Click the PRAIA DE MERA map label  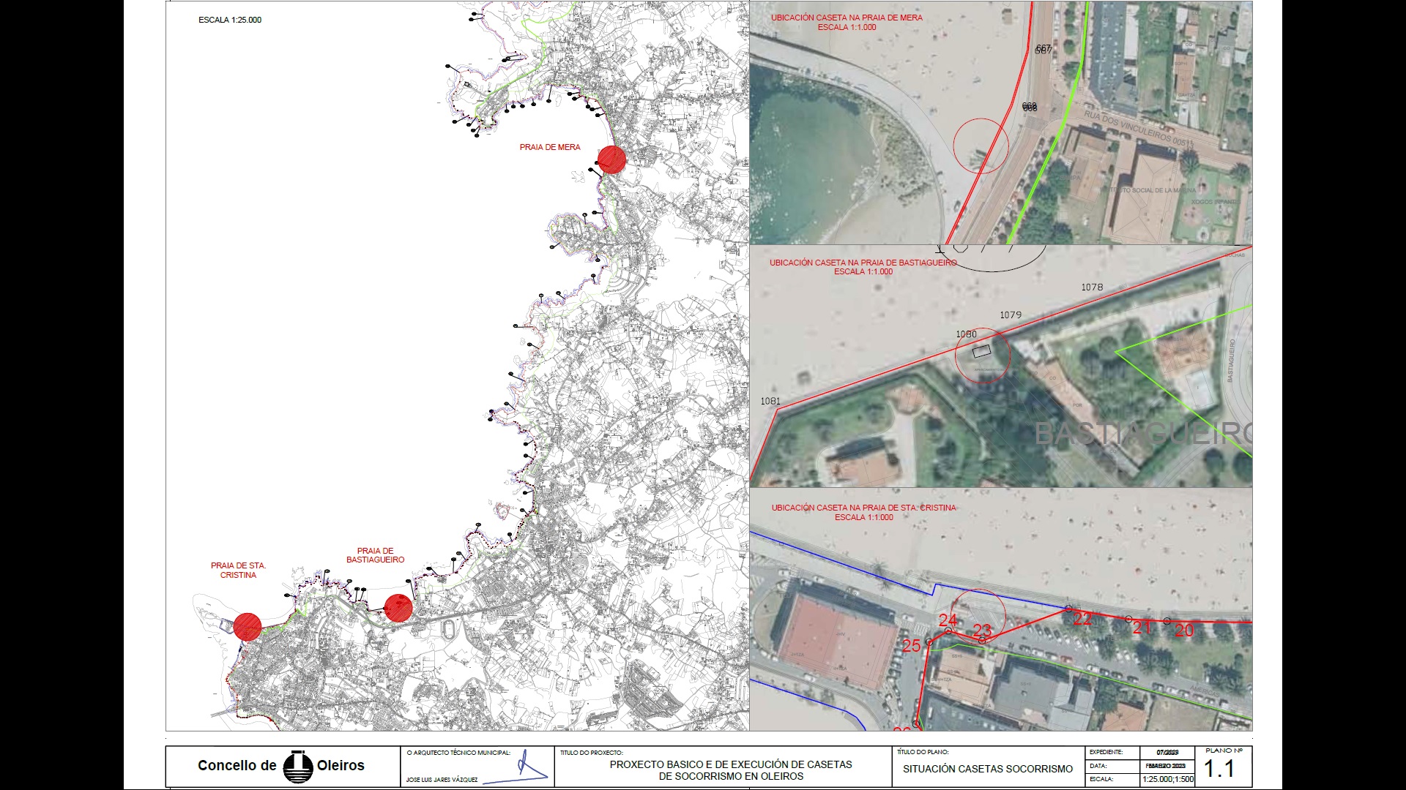pos(550,147)
